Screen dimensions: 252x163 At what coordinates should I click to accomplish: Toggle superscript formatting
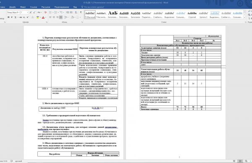(x=27, y=17)
